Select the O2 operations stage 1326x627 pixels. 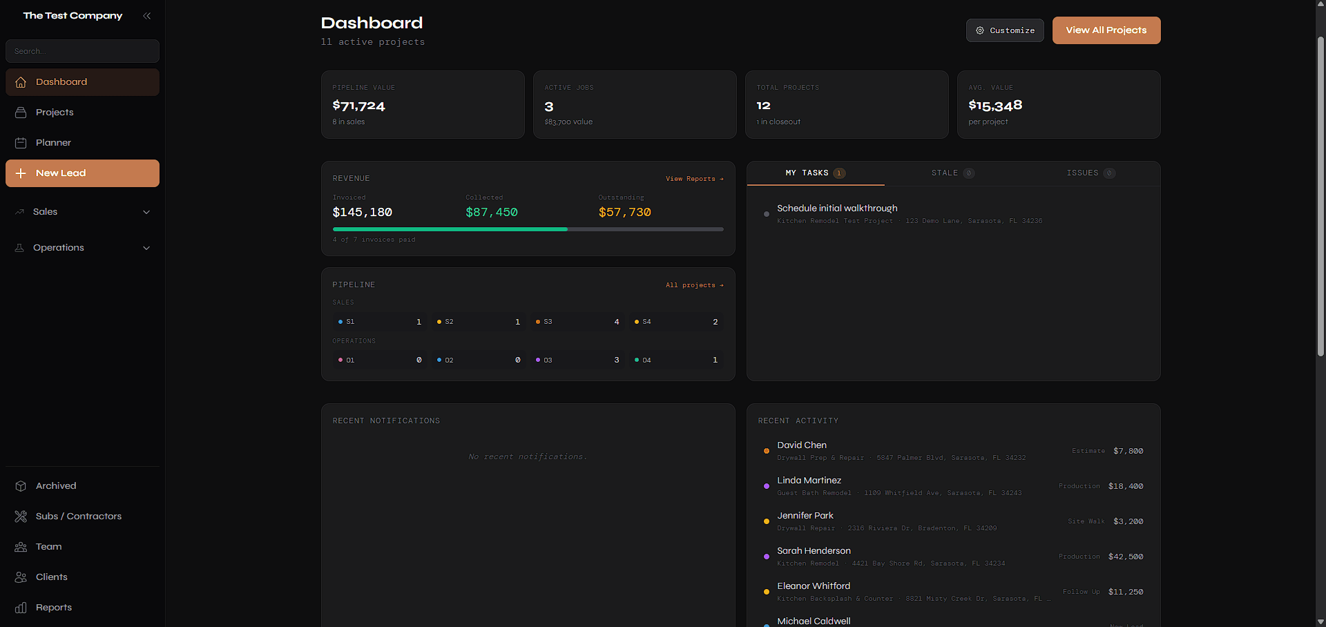point(479,360)
